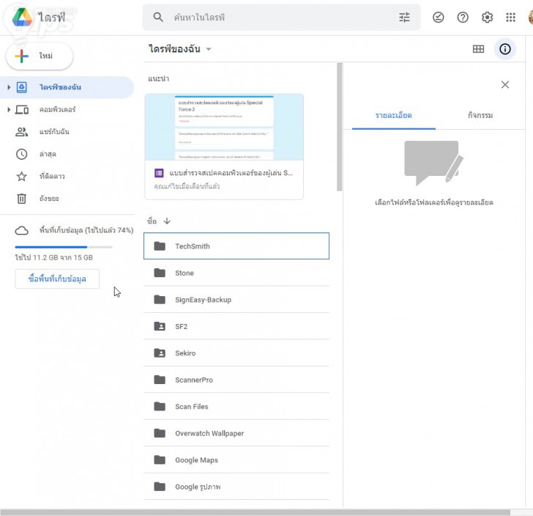Click the Scan Files folder icon

click(160, 406)
